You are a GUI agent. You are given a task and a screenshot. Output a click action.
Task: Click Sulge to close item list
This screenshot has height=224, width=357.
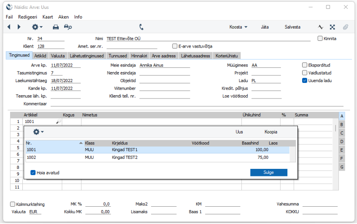click(x=269, y=173)
